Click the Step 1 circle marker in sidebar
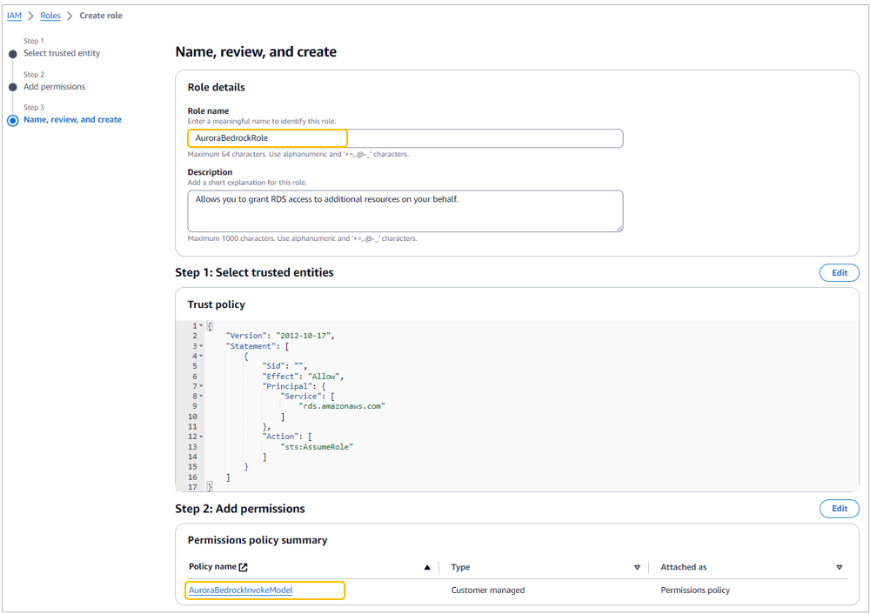Screen dimensions: 870x614 coord(13,54)
